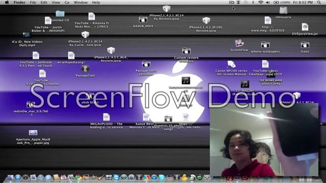The width and height of the screenshot is (326, 183).
Task: Launch Google Chrome from the Dock
Action: pos(78,177)
